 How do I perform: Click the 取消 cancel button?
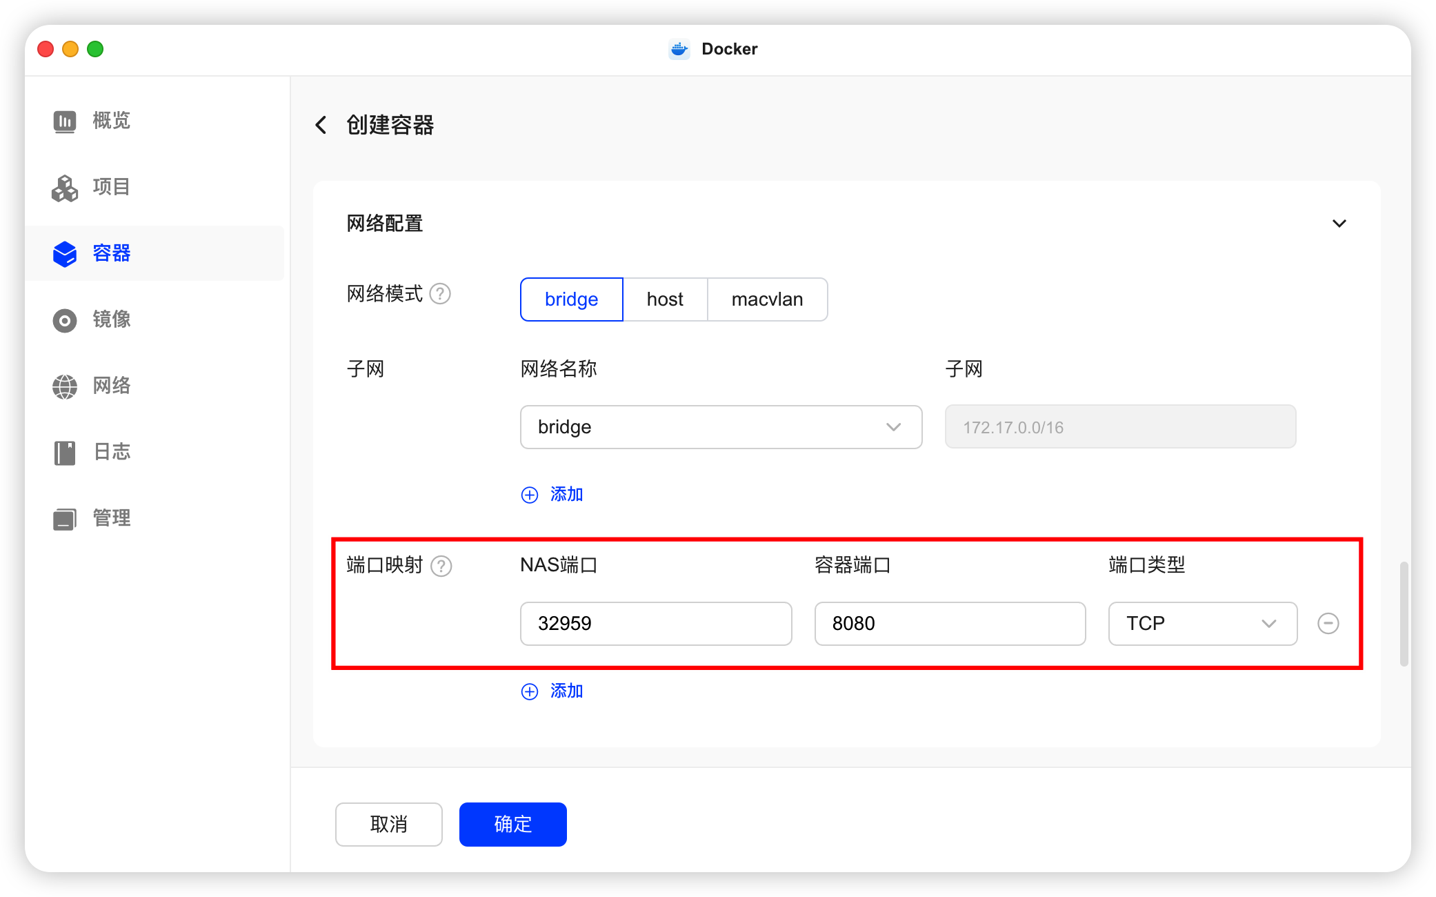pyautogui.click(x=388, y=824)
